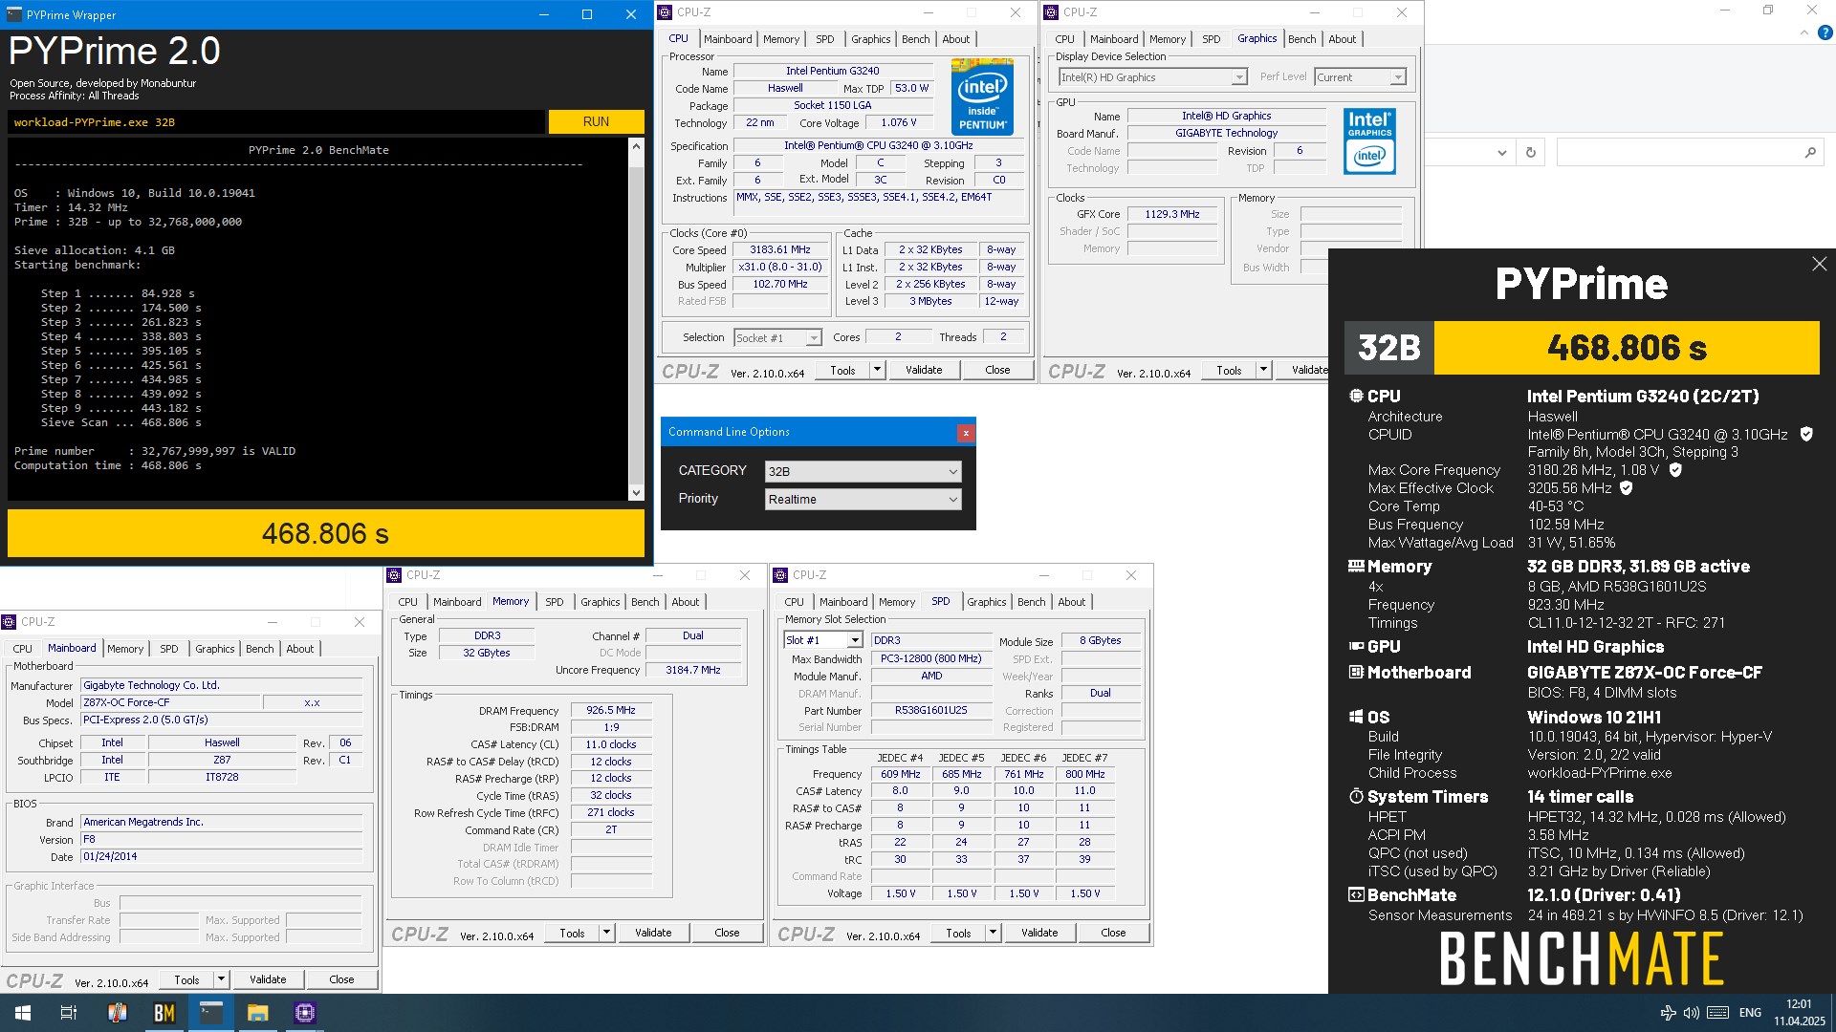Expand Tools arrow in CPU-Z SPD window

pos(993,934)
